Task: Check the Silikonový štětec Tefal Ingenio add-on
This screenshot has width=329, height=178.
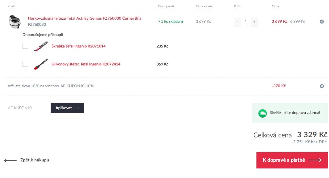Action: pos(25,64)
